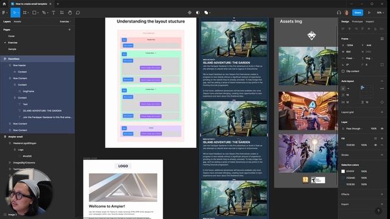Toggle the fill visibility eye icon
390x219 pixels.
(x=375, y=145)
